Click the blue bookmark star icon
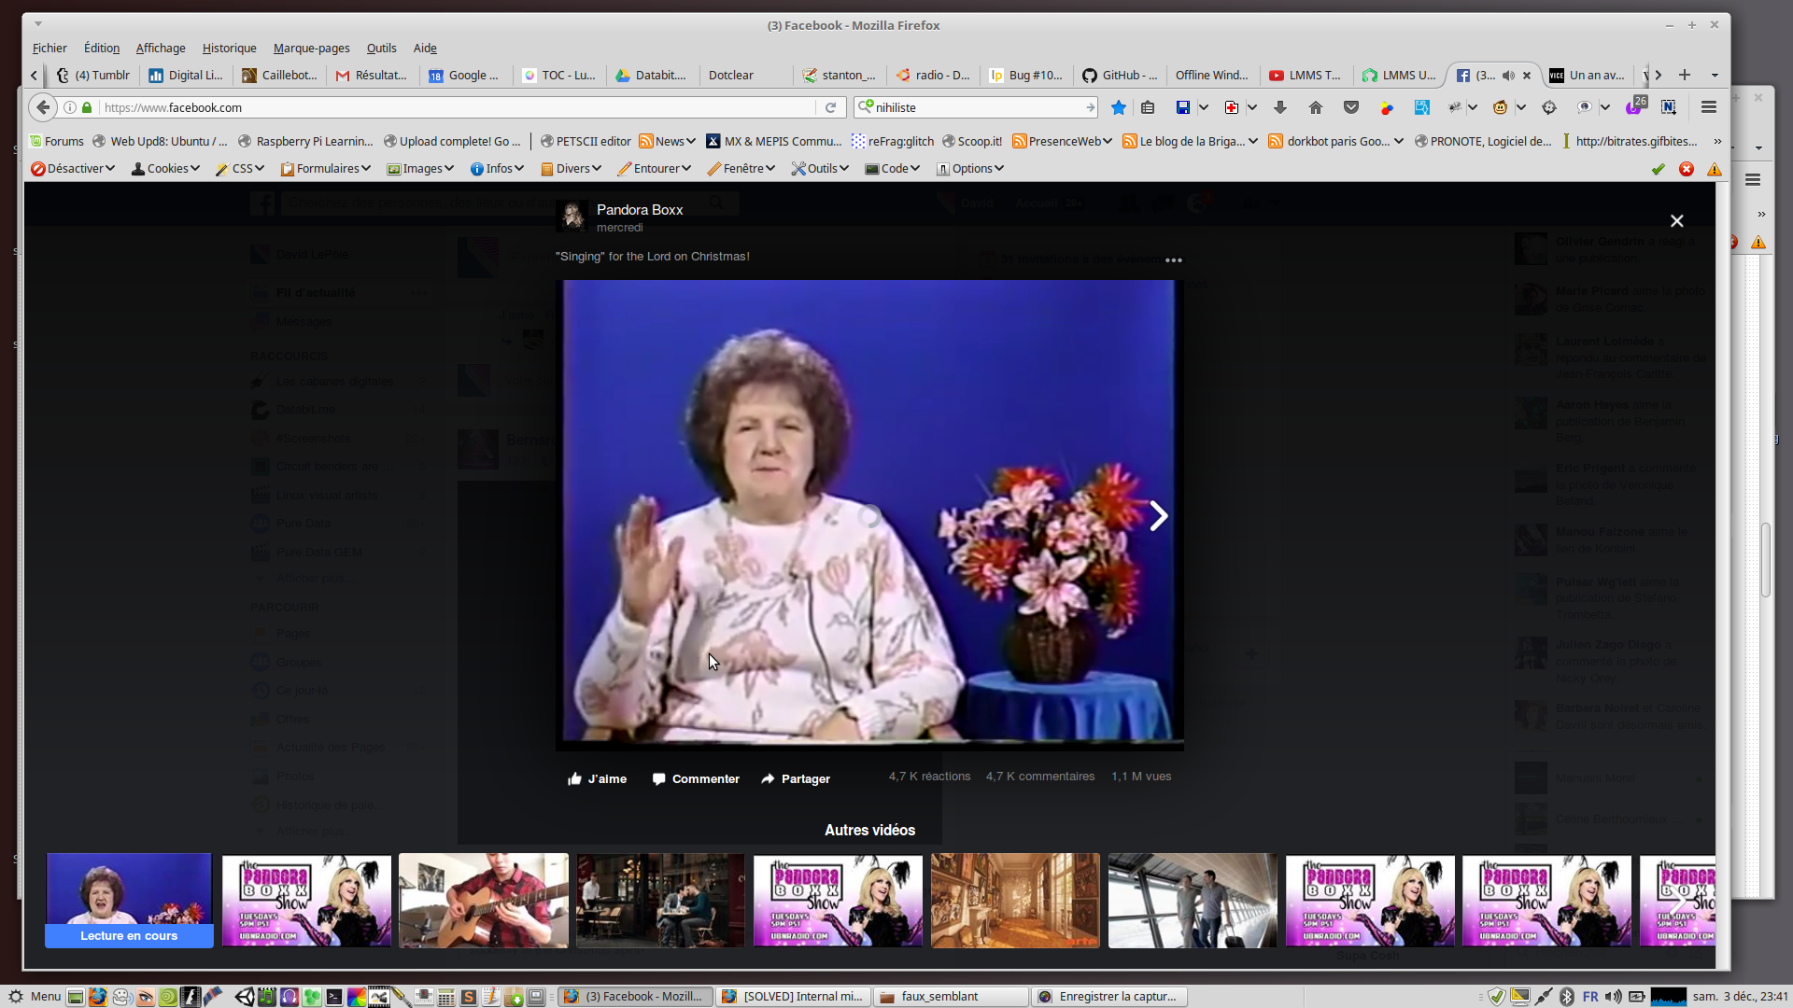Image resolution: width=1793 pixels, height=1008 pixels. point(1118,107)
